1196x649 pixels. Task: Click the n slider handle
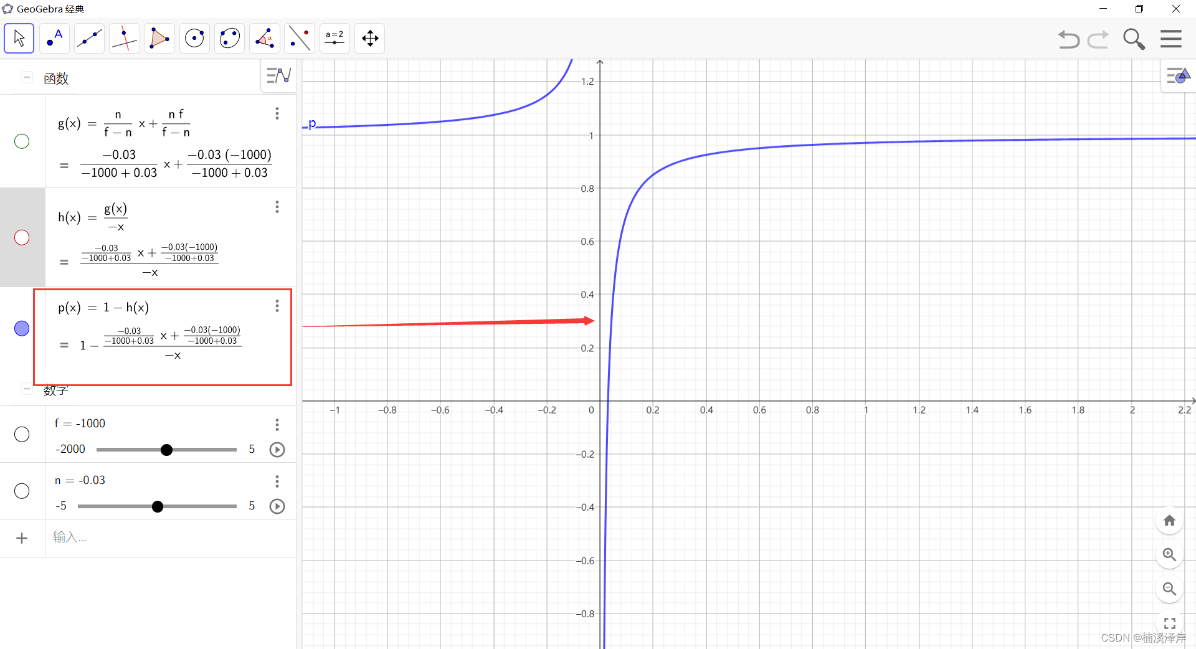point(158,506)
